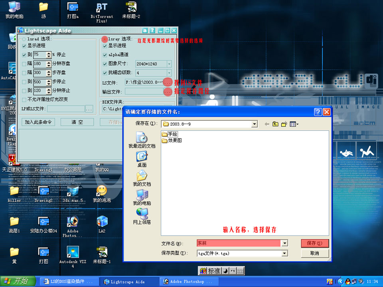Expand 保存类型 tga文件 dropdown
The image size is (383, 287).
tap(284, 254)
